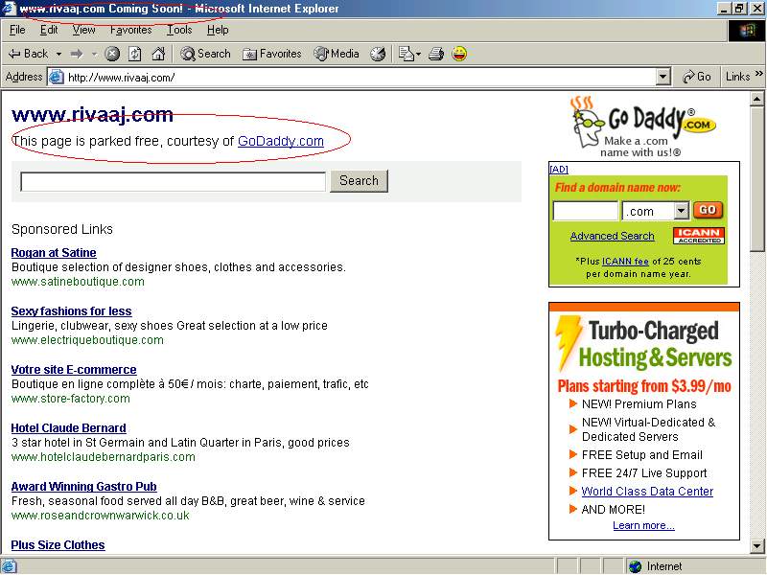Click the www.hotelclaudebernardparis.com URL text
The width and height of the screenshot is (767, 575).
click(x=104, y=458)
